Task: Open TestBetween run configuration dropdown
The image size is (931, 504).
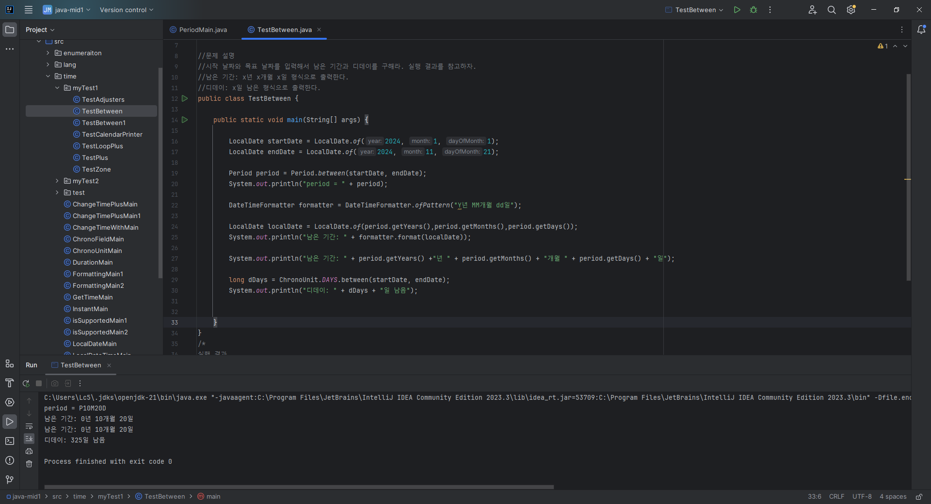Action: pos(694,10)
